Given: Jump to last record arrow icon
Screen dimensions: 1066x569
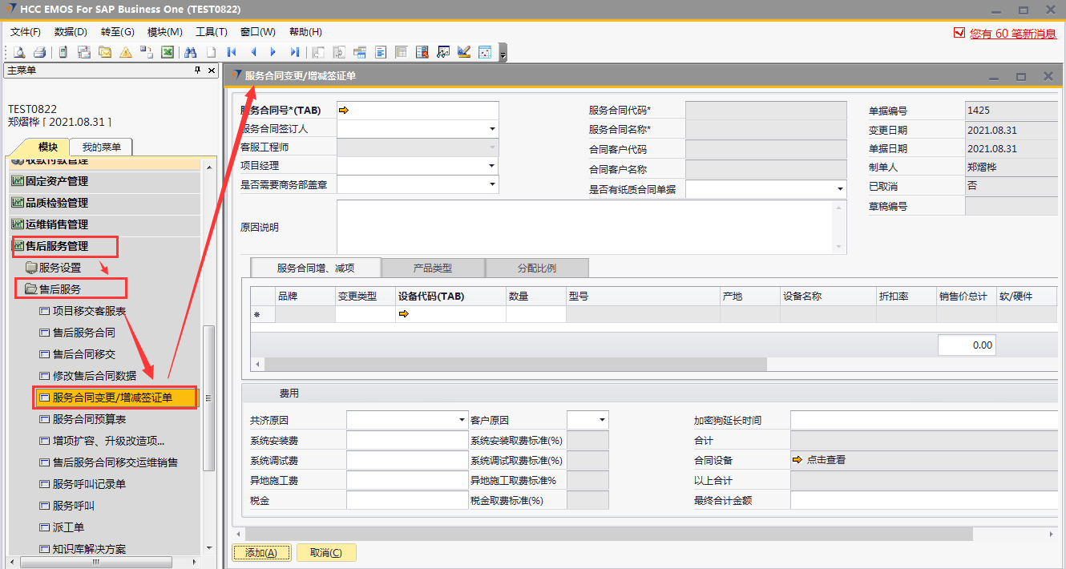Looking at the screenshot, I should (295, 52).
